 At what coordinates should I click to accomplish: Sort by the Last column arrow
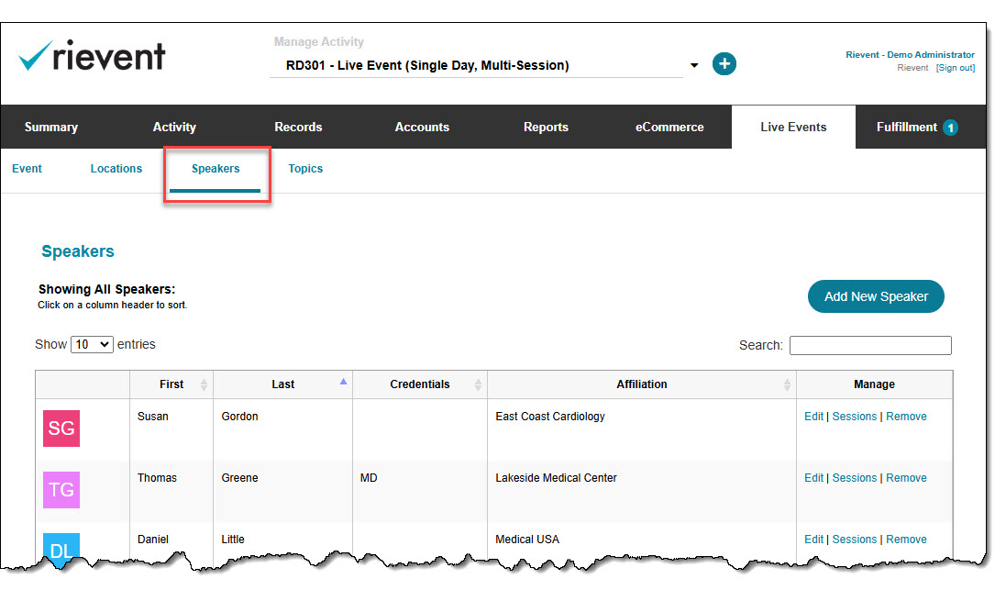343,382
